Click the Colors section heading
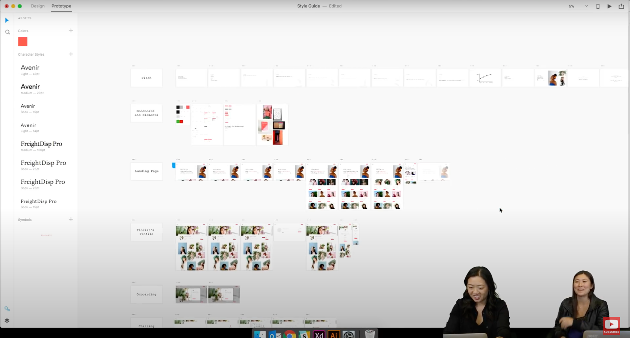The image size is (630, 338). click(x=23, y=31)
